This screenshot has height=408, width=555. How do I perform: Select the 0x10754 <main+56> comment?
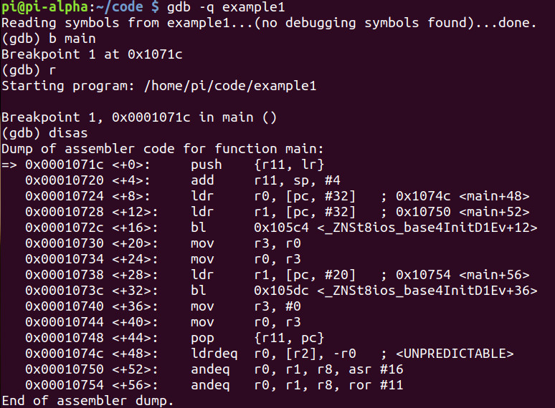463,275
